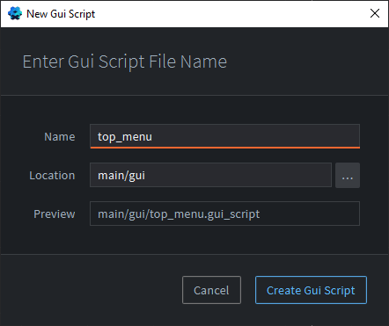Viewport: 389px width, 326px height.
Task: Click the Location label
Action: tap(52, 176)
